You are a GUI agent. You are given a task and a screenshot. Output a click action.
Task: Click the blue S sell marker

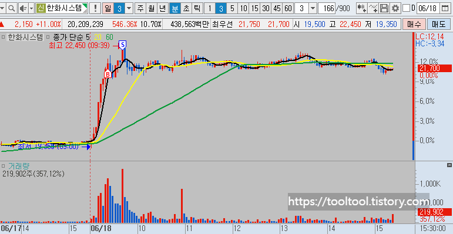pos(123,45)
